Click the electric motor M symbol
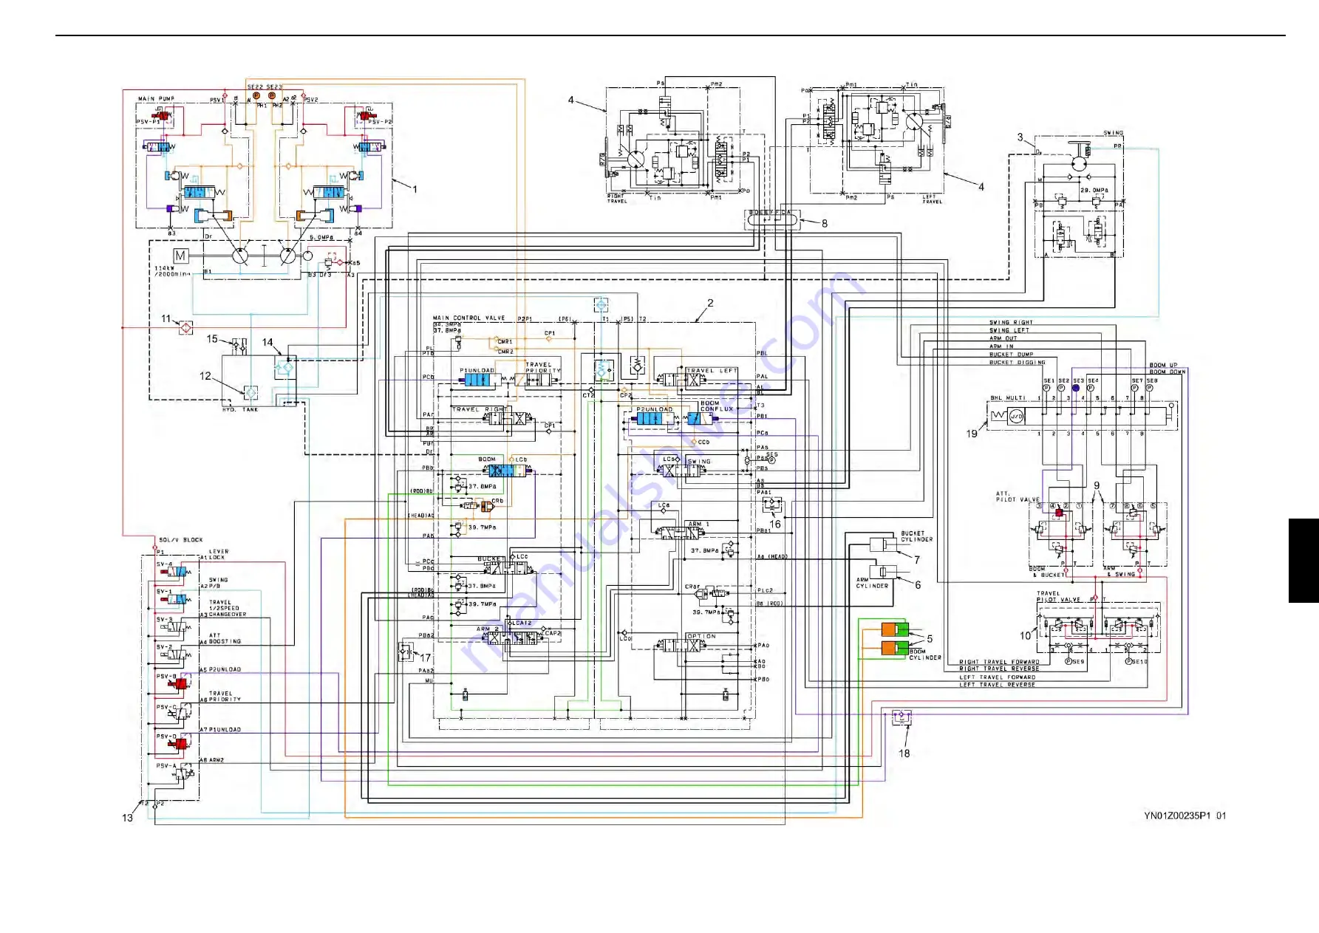 click(180, 256)
